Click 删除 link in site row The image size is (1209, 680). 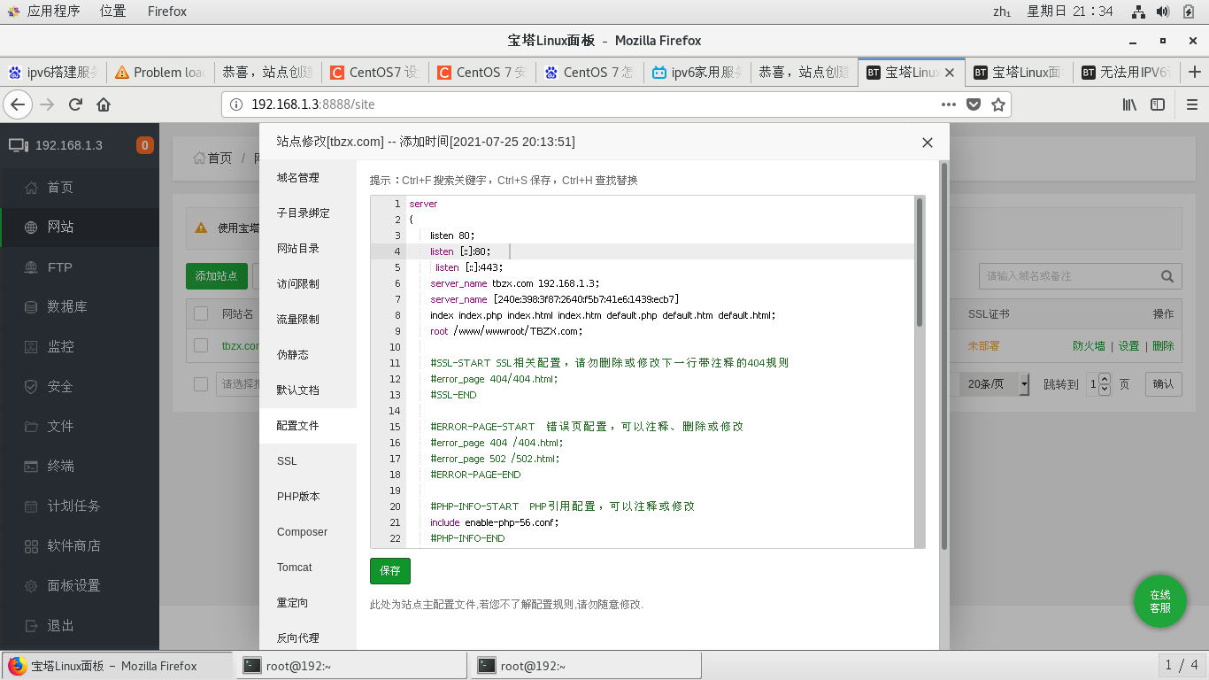1163,346
